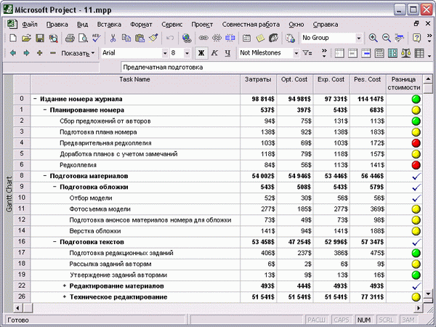Viewport: 436px width, 327px height.
Task: Click the Opt. Cost column header
Action: pos(294,84)
